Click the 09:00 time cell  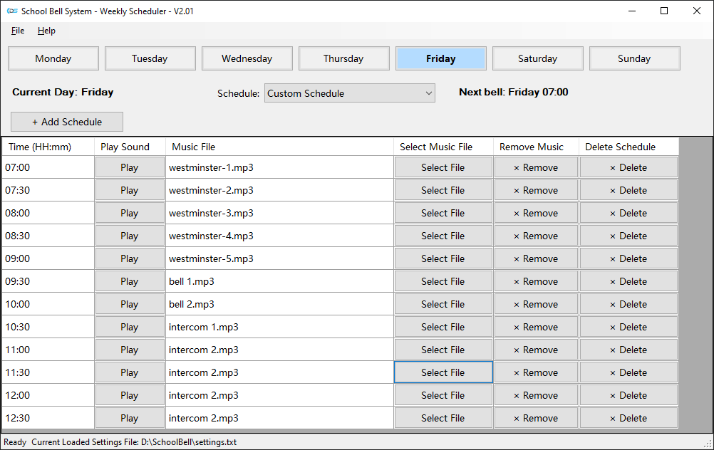pos(48,258)
